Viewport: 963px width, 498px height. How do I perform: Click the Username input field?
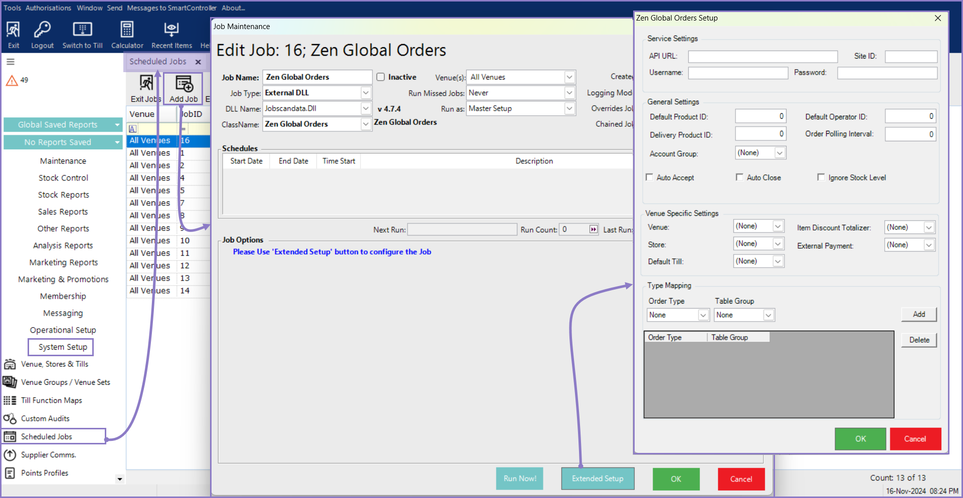pos(738,73)
